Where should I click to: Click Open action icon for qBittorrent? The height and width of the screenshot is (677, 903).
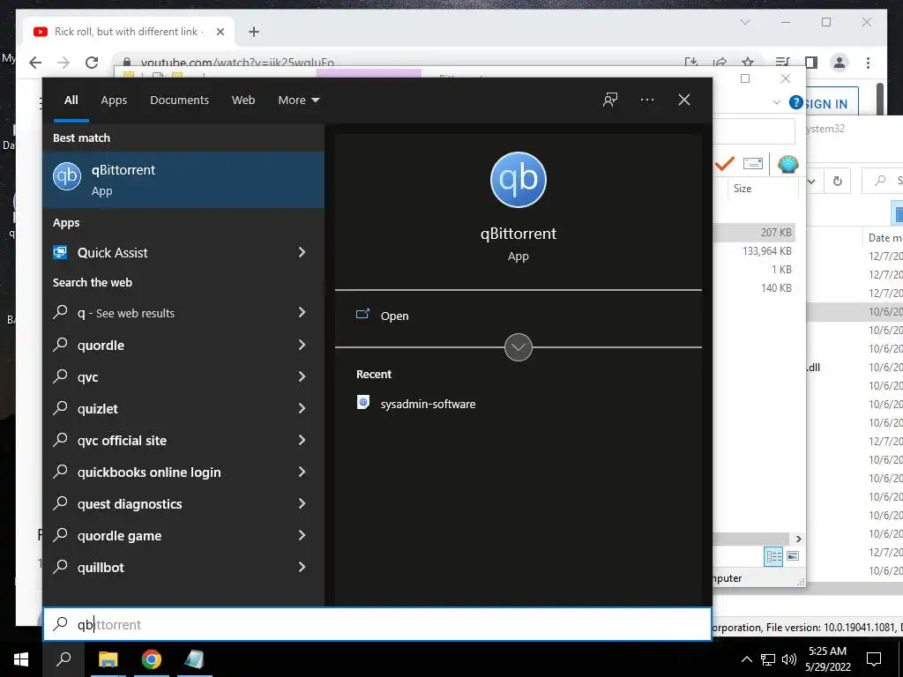[362, 315]
